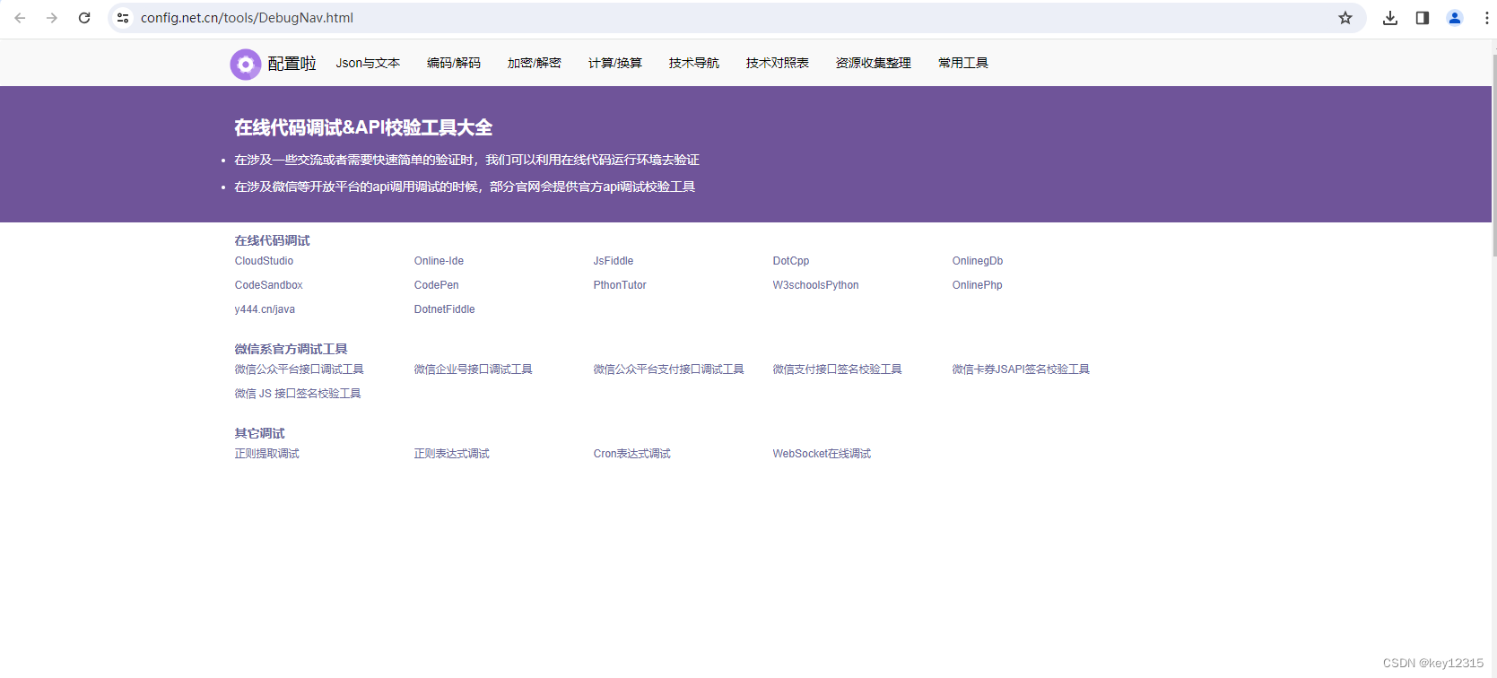Open the WebSocket在线调试 link

pyautogui.click(x=822, y=454)
